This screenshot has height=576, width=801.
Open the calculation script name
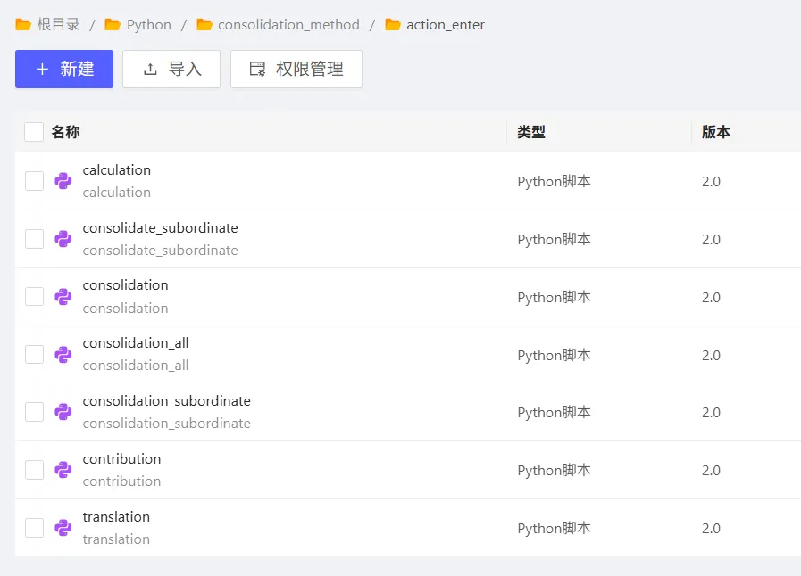[x=116, y=170]
